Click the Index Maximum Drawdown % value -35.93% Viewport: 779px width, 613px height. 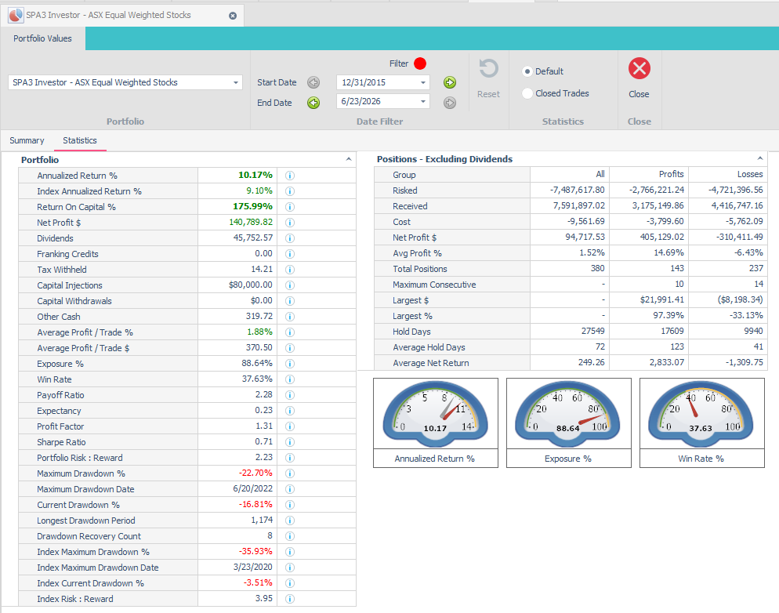click(x=255, y=551)
